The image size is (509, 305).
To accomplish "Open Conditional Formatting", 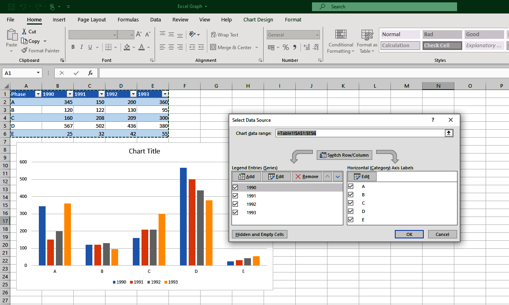I will point(340,41).
